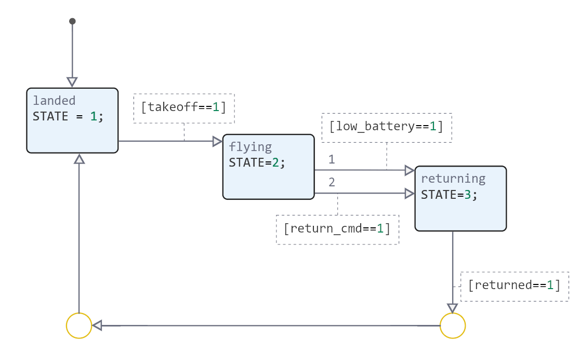Select the returning state name text
This screenshot has width=580, height=354.
tap(453, 179)
